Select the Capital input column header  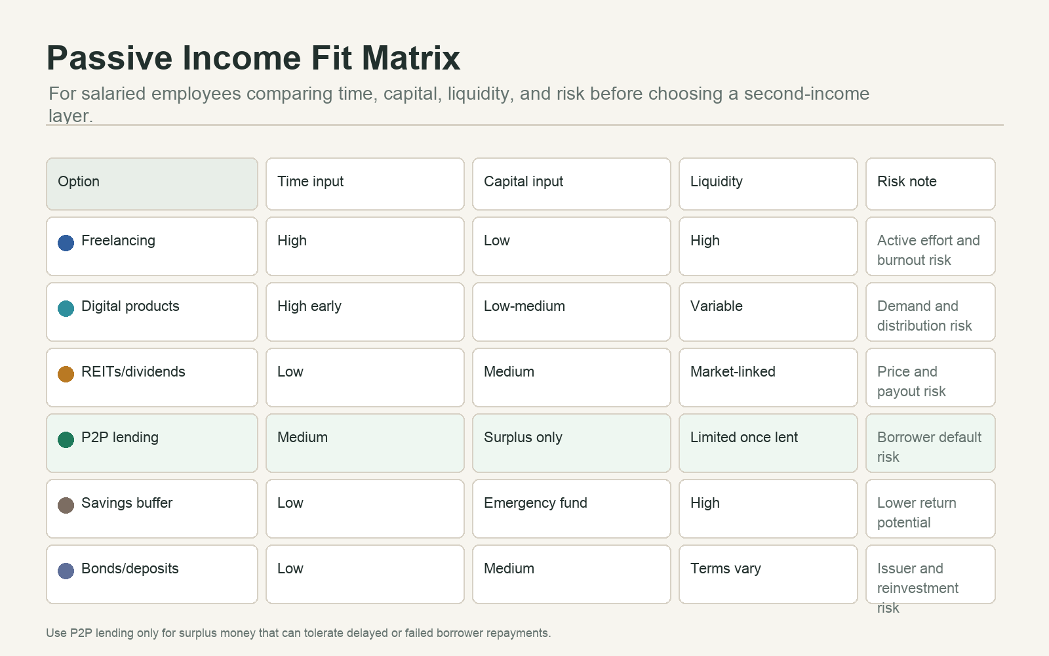[572, 184]
